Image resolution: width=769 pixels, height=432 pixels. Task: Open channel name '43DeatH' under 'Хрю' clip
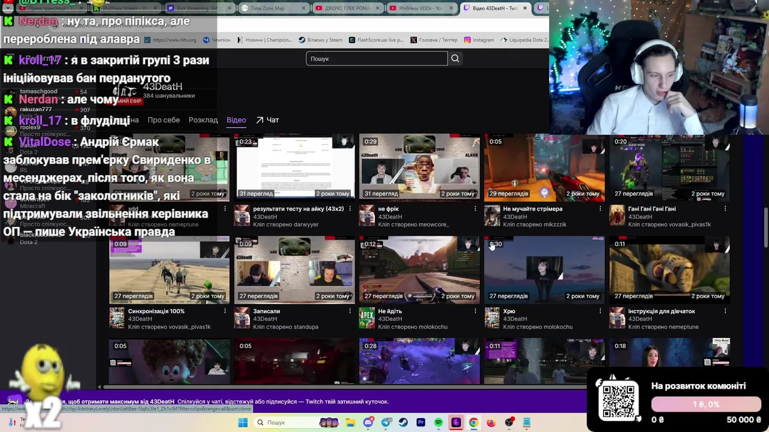point(515,319)
